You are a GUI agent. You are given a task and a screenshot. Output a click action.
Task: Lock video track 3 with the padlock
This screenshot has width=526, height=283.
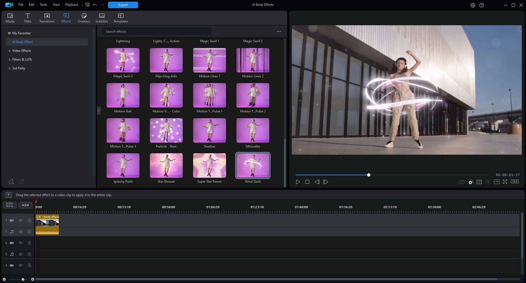tap(29, 265)
